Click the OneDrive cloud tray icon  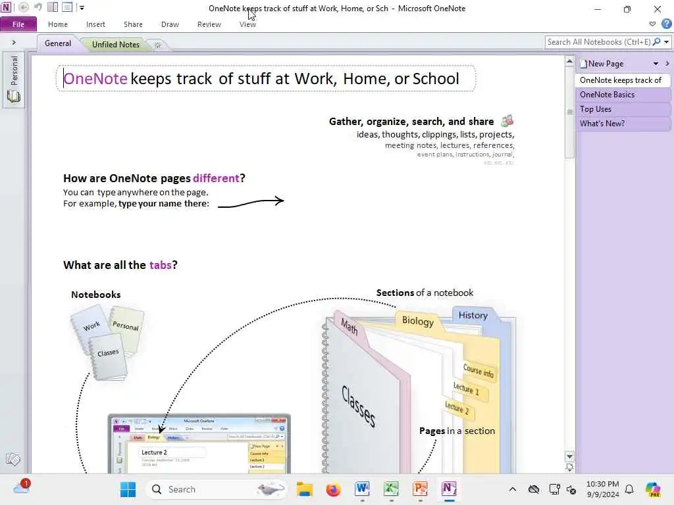533,489
